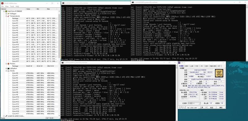Open the Help menu in HWMonitor
This screenshot has width=248, height=121.
tap(17, 6)
